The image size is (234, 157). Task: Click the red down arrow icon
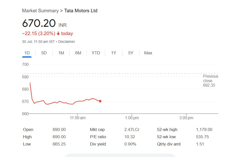[x=58, y=34]
